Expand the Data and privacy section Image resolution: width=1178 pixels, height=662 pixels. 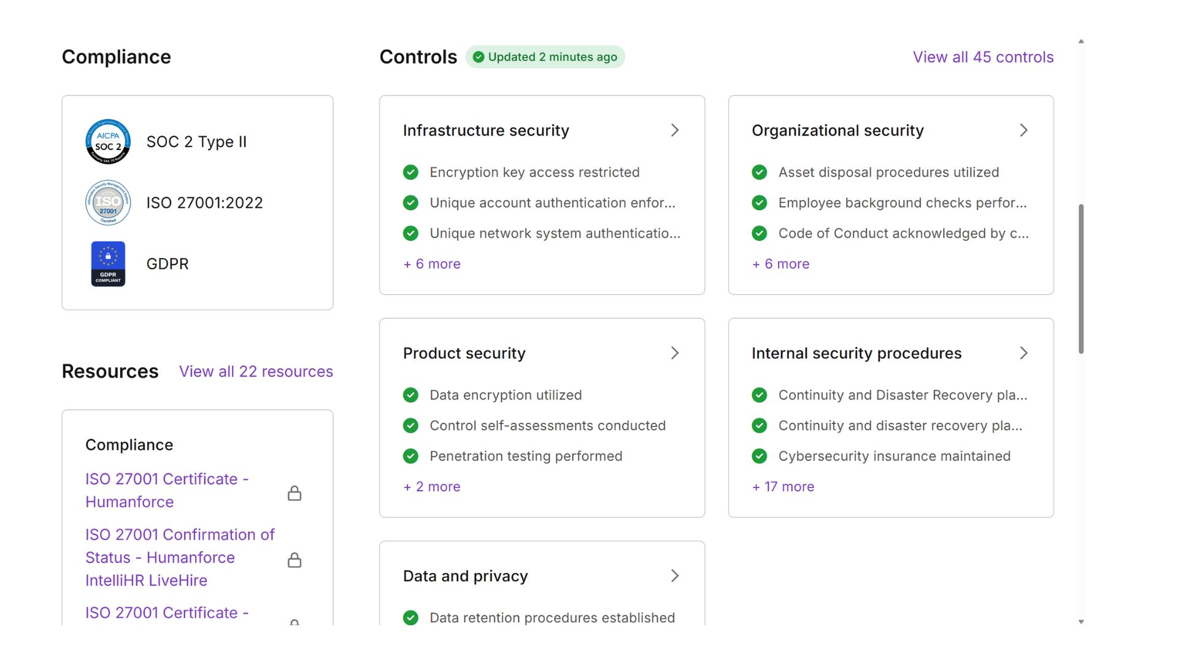675,576
